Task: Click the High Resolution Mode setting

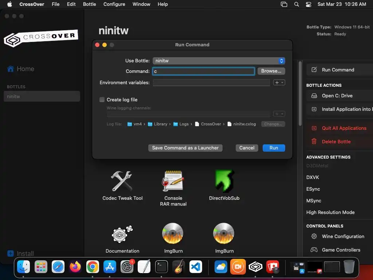Action: [330, 213]
